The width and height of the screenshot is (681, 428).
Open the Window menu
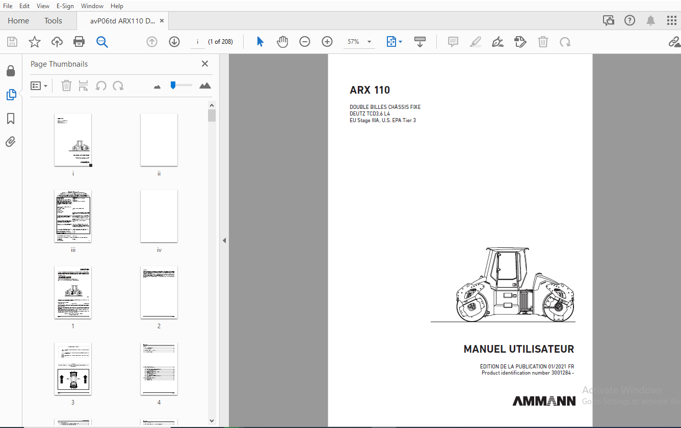pos(92,6)
